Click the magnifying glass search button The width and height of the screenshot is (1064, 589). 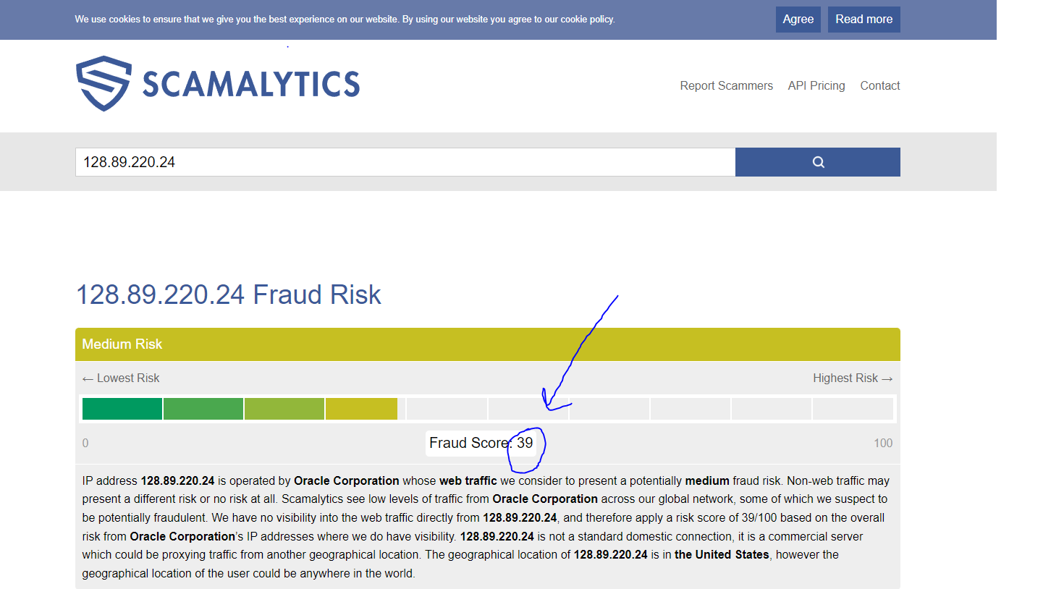point(817,162)
